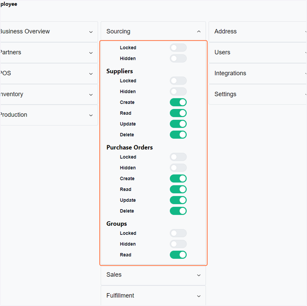
Task: Open the Users section header
Action: pyautogui.click(x=258, y=52)
